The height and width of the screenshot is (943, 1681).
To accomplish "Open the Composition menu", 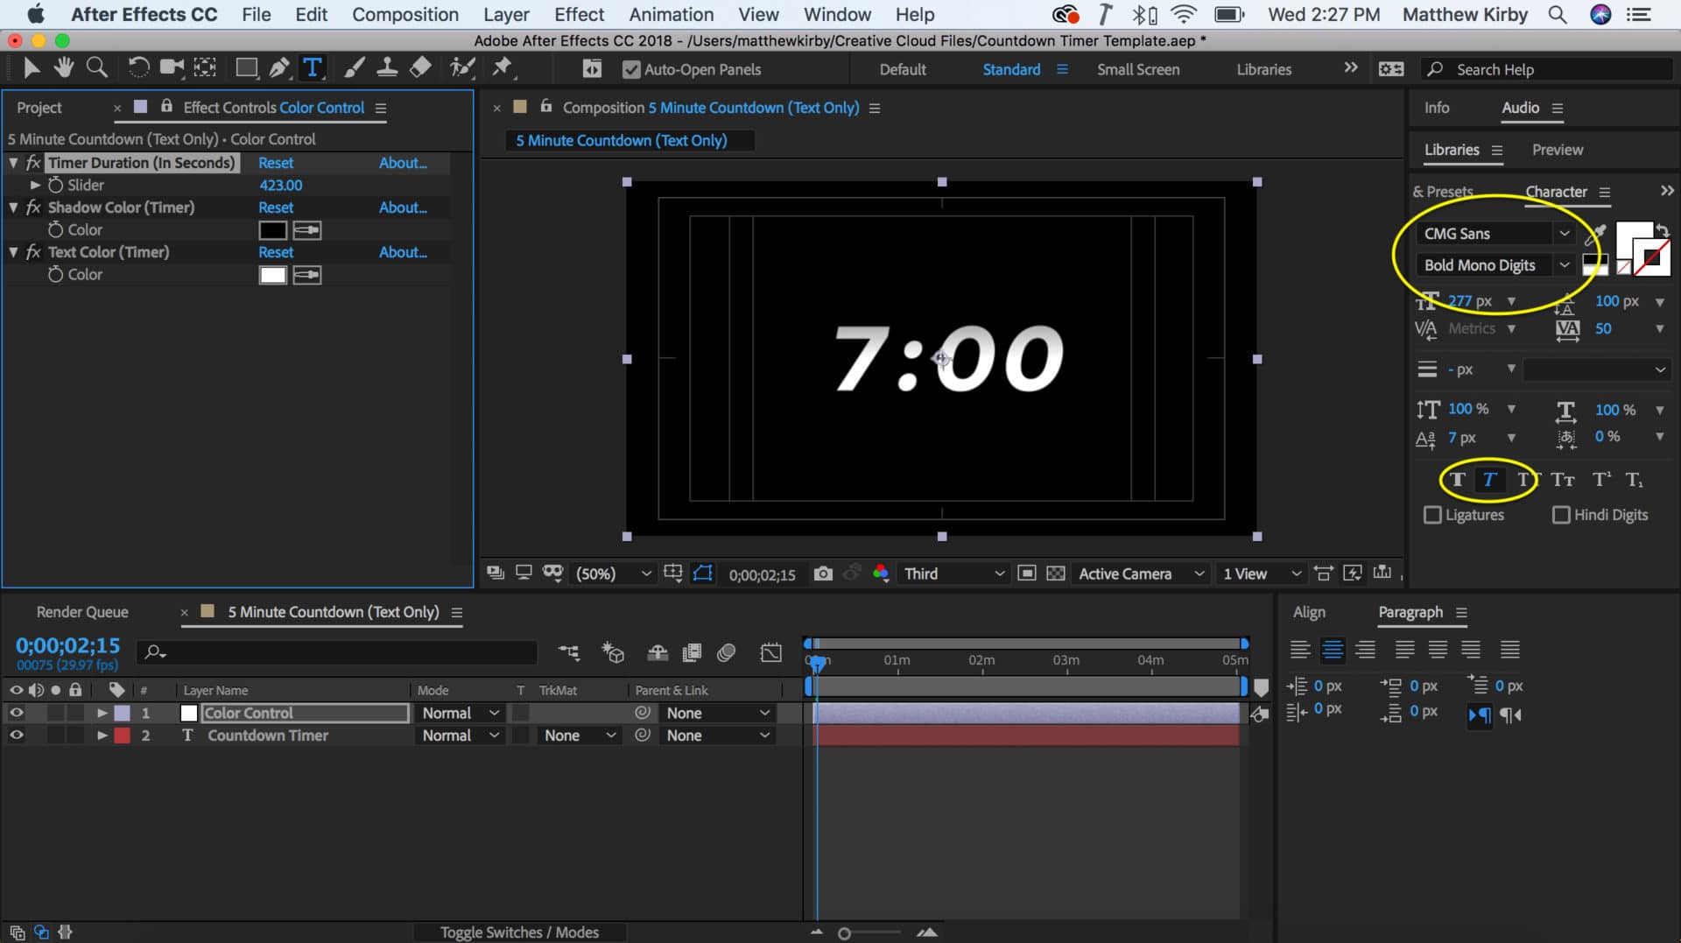I will tap(405, 14).
